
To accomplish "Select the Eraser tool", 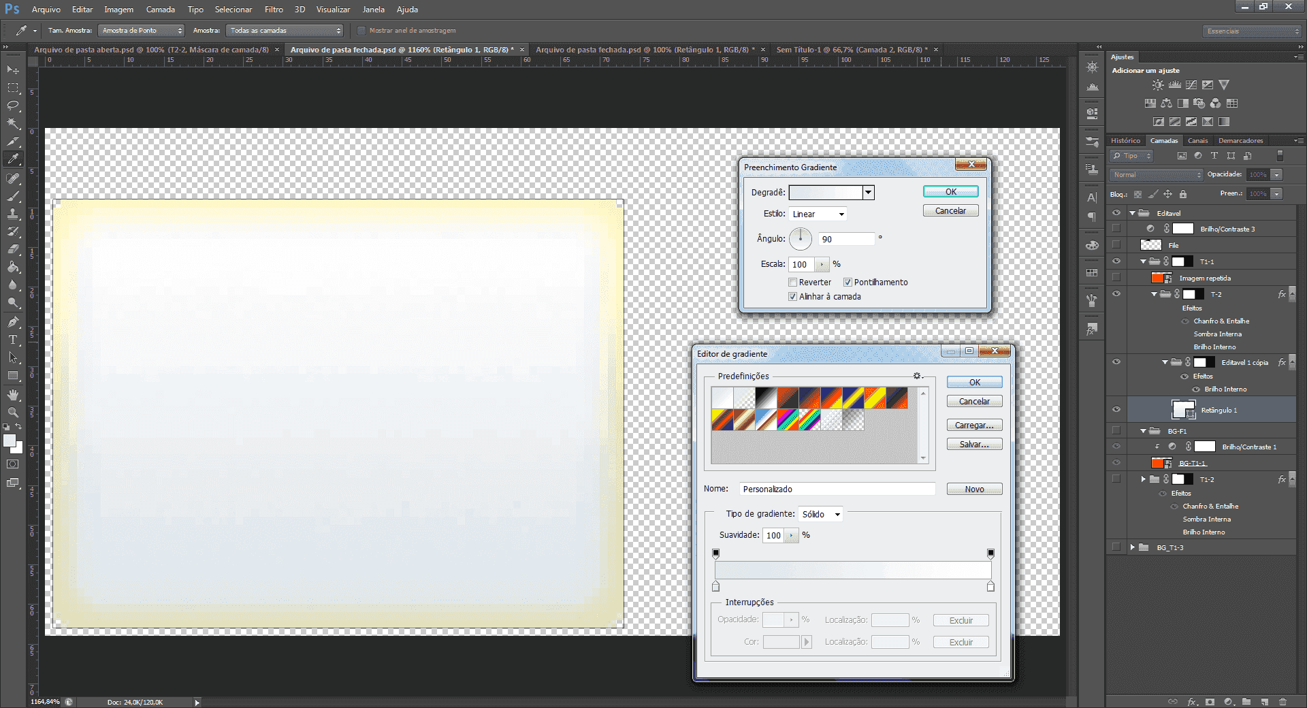I will pyautogui.click(x=13, y=249).
